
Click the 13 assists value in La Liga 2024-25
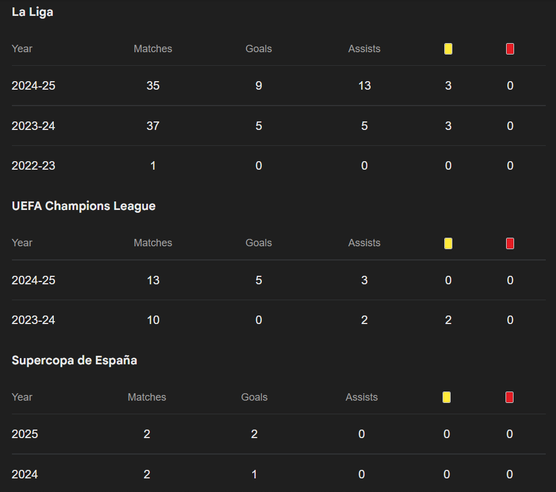[364, 86]
